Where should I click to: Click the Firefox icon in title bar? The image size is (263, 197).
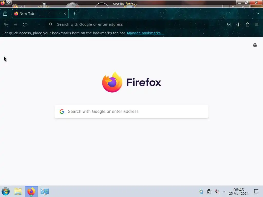(2, 3)
